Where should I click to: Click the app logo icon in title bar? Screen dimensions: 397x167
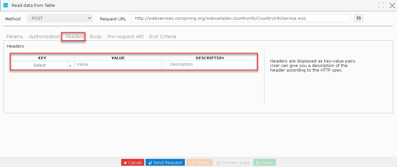[x=6, y=5]
